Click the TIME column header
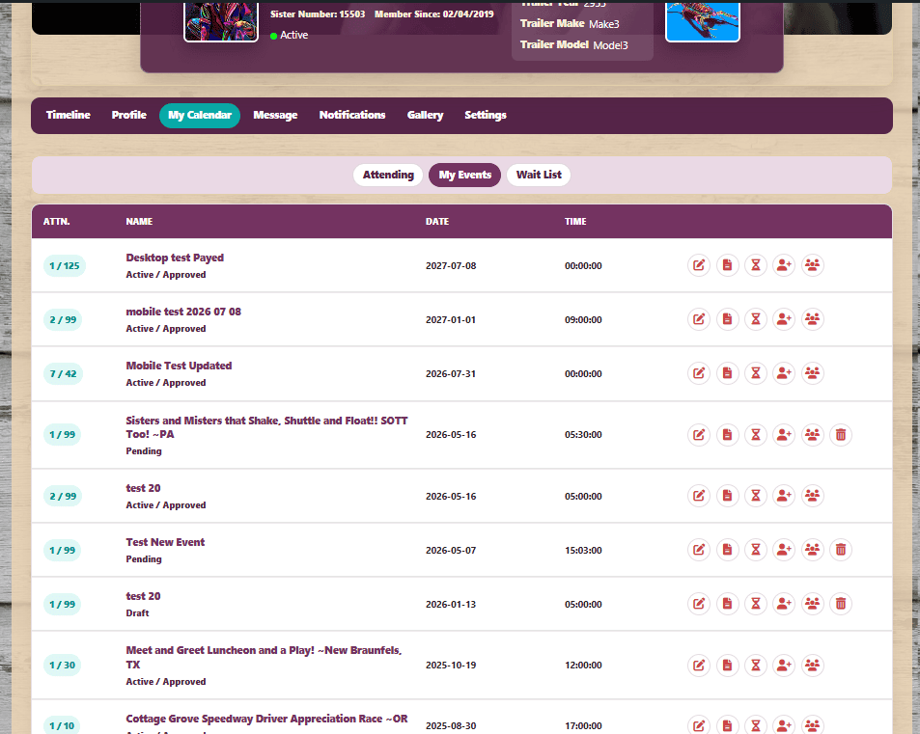The image size is (920, 734). click(575, 222)
